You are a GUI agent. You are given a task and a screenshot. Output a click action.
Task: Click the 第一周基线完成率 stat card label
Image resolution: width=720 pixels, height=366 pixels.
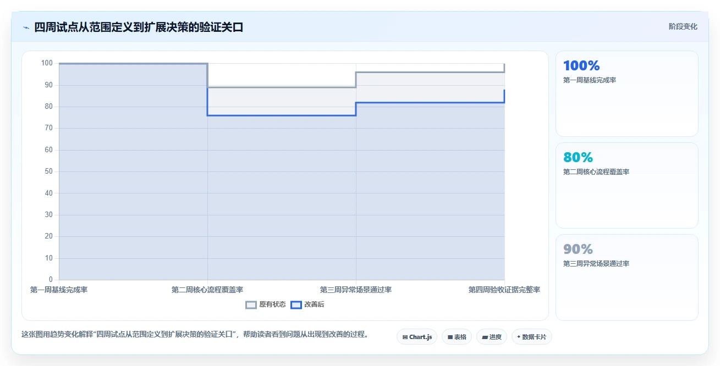[589, 80]
